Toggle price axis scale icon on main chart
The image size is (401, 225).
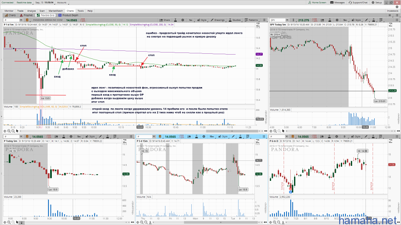pyautogui.click(x=258, y=25)
